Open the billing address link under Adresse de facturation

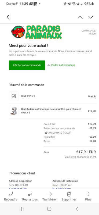tap(61, 188)
